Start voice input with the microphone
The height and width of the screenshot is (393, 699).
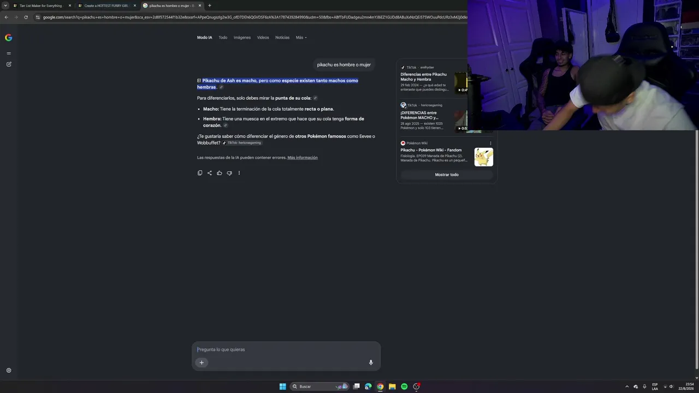coord(371,362)
